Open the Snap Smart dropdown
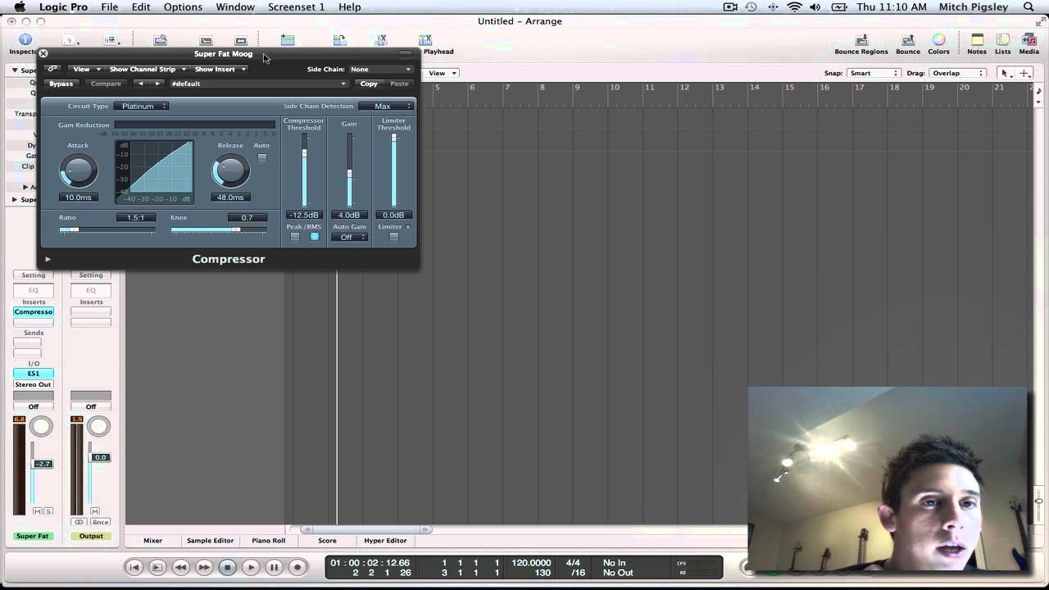The width and height of the screenshot is (1049, 590). pyautogui.click(x=874, y=73)
